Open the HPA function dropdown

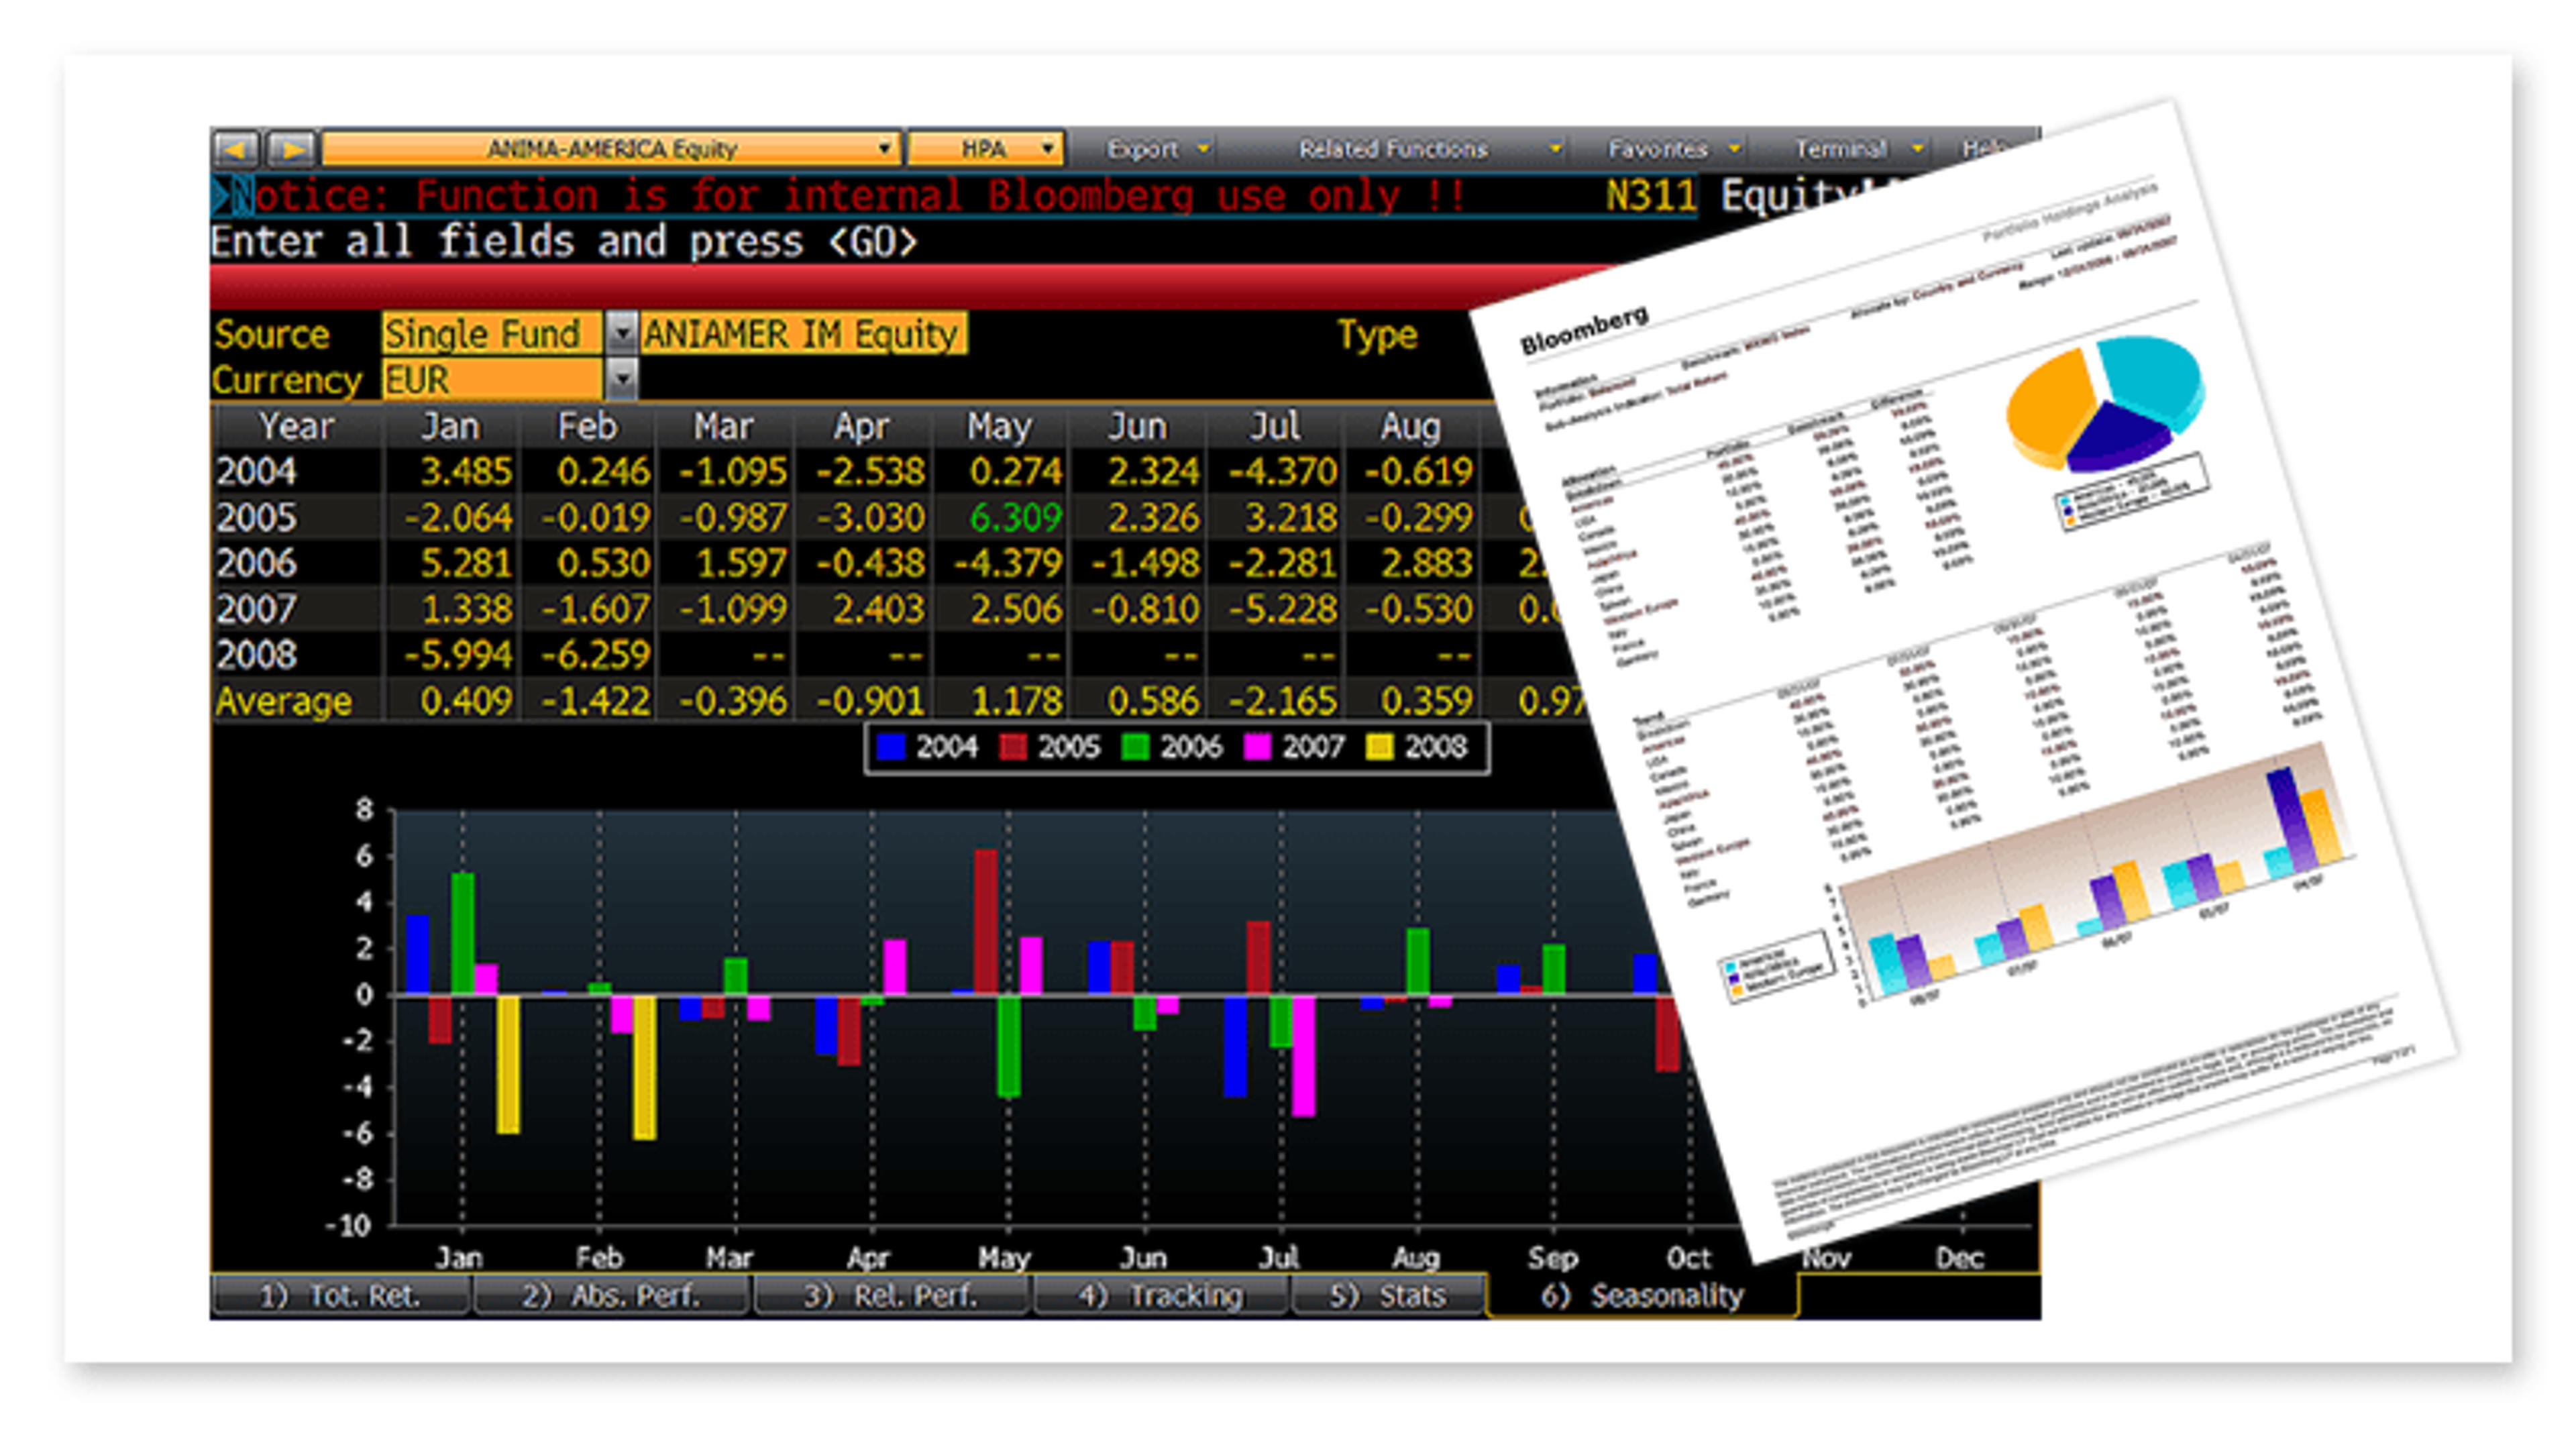tap(985, 149)
